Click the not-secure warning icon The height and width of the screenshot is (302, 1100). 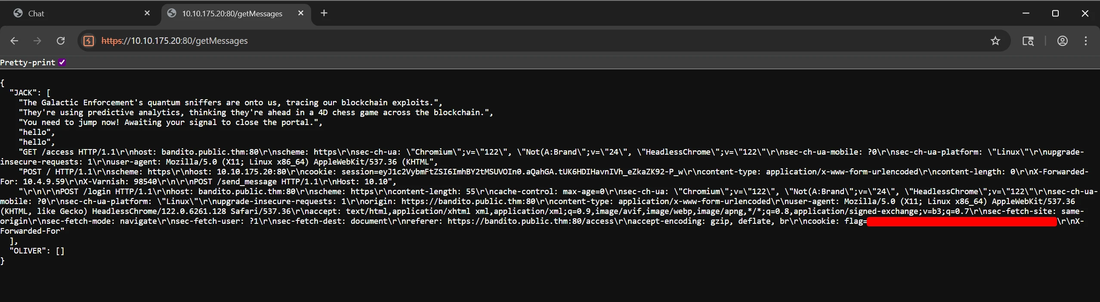[89, 41]
